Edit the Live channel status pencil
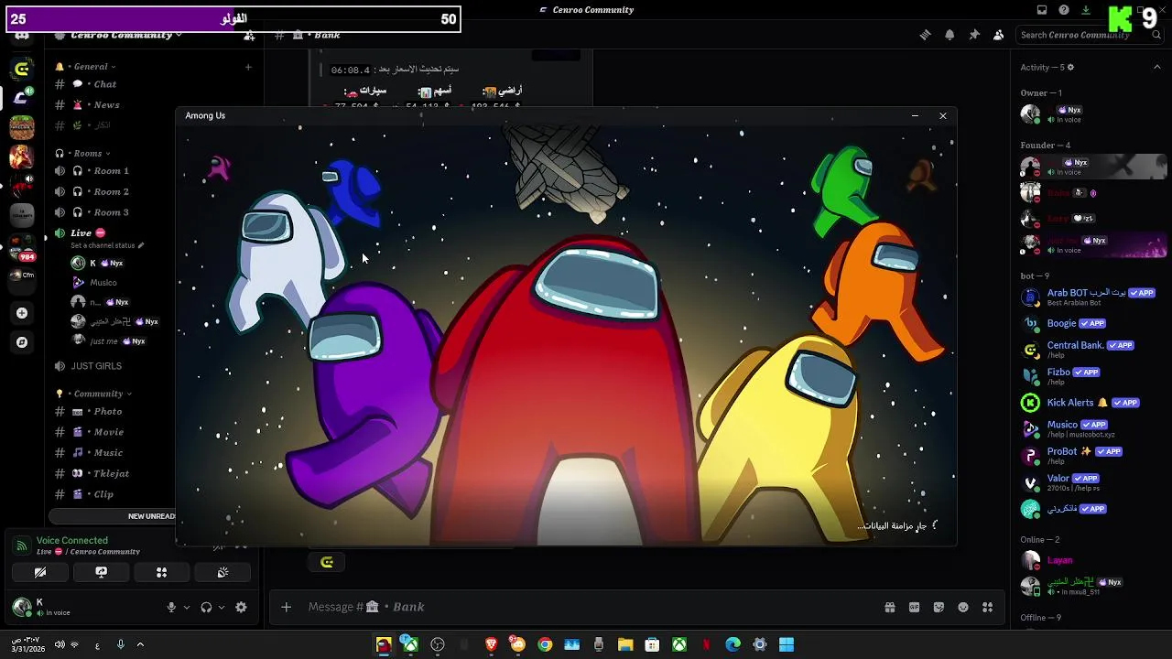Image resolution: width=1172 pixels, height=659 pixels. coord(141,245)
